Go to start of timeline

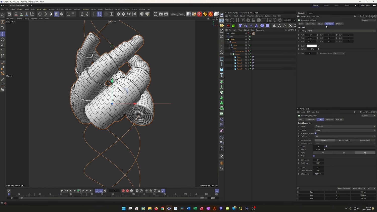point(62,191)
